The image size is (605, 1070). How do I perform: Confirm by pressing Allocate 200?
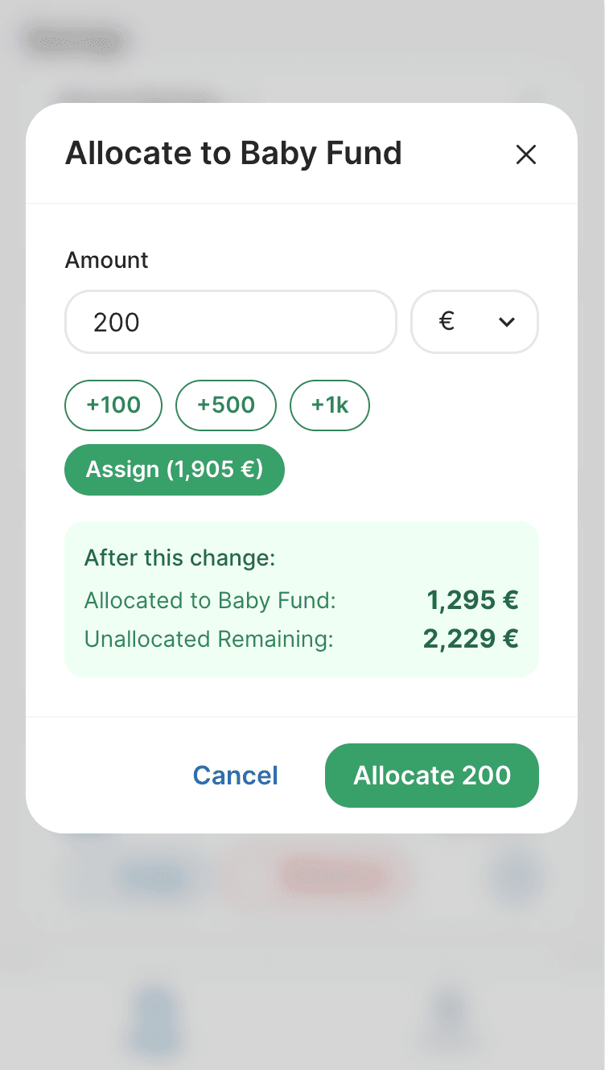[431, 775]
